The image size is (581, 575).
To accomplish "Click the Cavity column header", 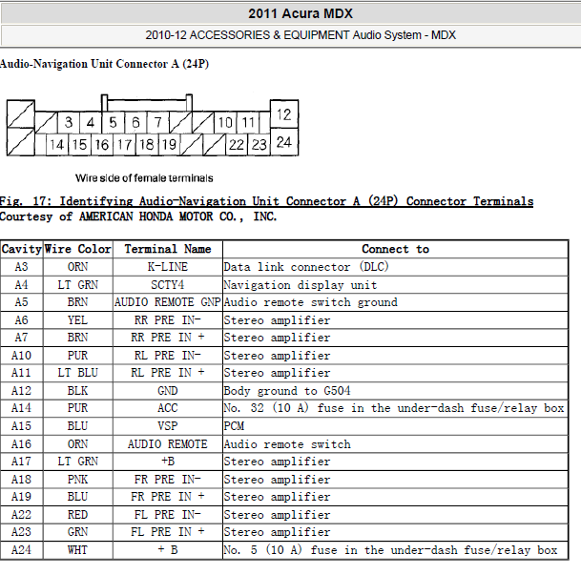I will point(22,249).
